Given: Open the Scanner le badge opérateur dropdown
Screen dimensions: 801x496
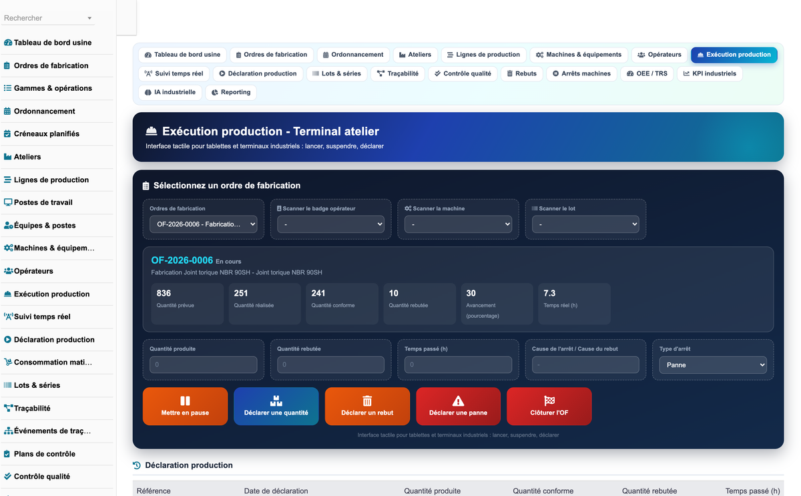Looking at the screenshot, I should tap(330, 224).
